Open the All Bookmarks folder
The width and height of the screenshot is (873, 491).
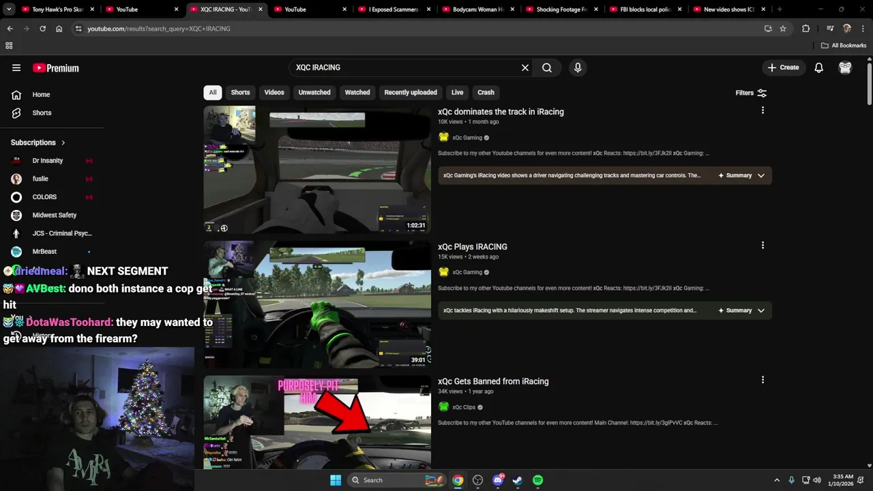pos(844,46)
